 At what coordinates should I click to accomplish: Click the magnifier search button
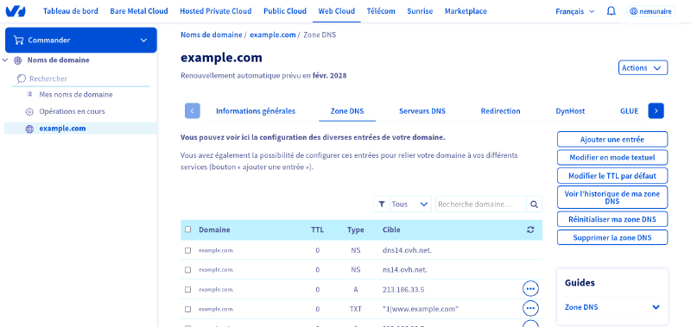pos(534,204)
